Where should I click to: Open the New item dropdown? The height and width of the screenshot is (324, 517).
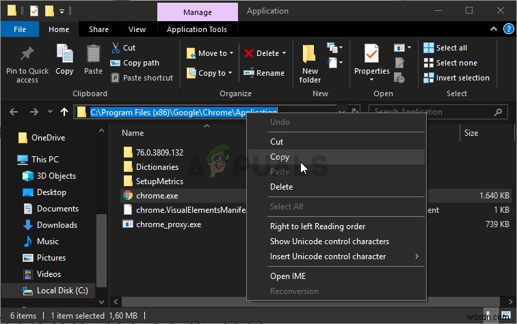335,48
